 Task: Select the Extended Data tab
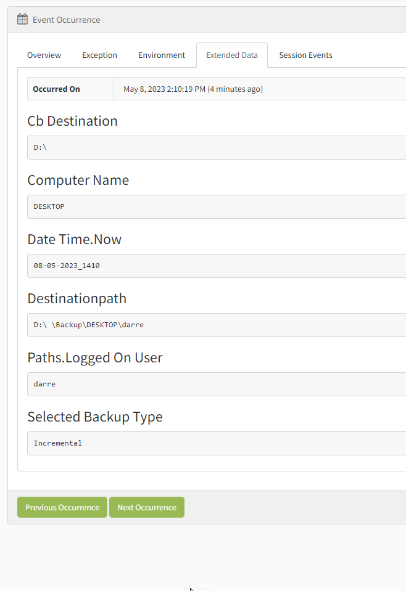click(x=231, y=55)
